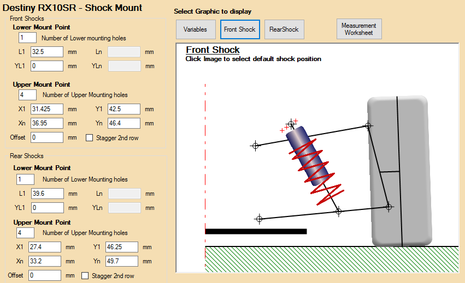Open the Variables graphic
Image resolution: width=465 pixels, height=283 pixels.
point(196,29)
